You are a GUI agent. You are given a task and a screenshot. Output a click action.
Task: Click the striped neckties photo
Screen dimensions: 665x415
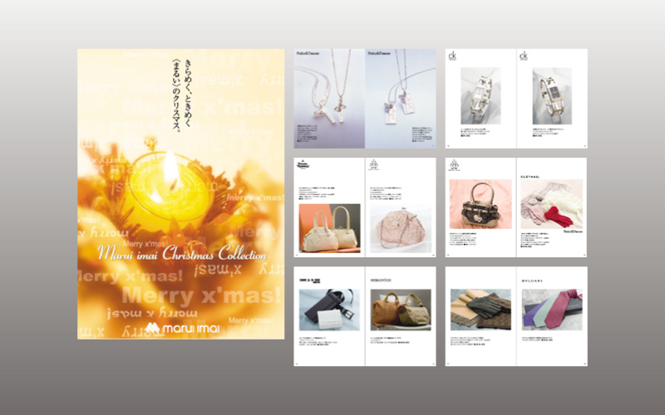tap(551, 311)
